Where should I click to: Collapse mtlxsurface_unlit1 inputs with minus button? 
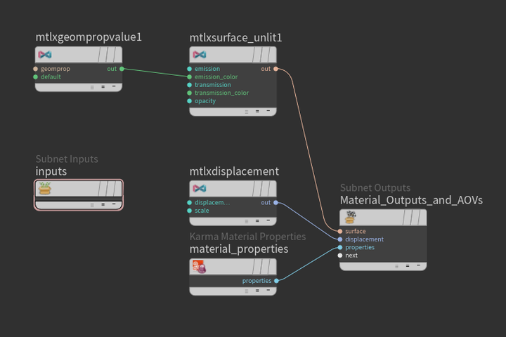coord(268,111)
